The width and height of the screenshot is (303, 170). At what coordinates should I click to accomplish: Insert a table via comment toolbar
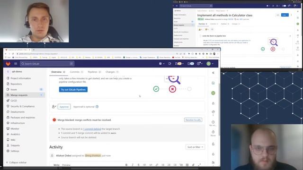[x=187, y=165]
